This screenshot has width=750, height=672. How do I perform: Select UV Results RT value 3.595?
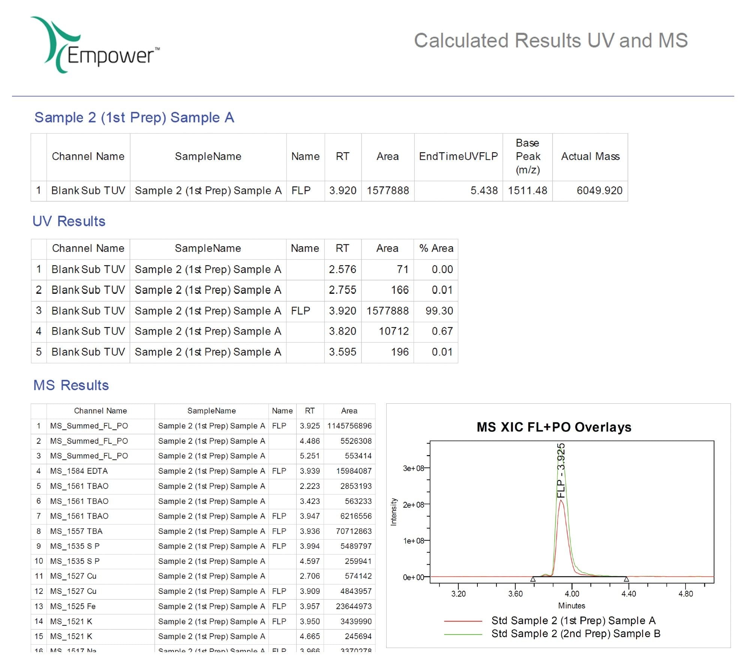tap(342, 352)
